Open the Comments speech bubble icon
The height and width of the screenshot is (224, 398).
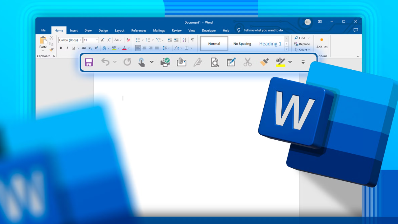pos(356,30)
